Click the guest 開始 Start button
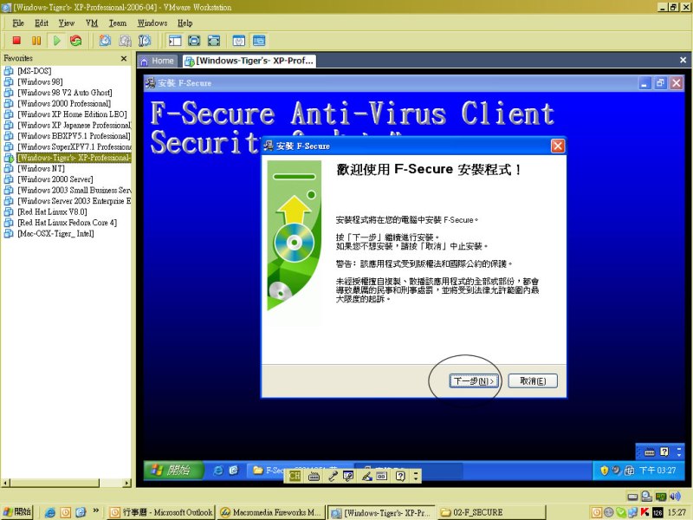Screen dimensions: 693x520 pyautogui.click(x=174, y=470)
